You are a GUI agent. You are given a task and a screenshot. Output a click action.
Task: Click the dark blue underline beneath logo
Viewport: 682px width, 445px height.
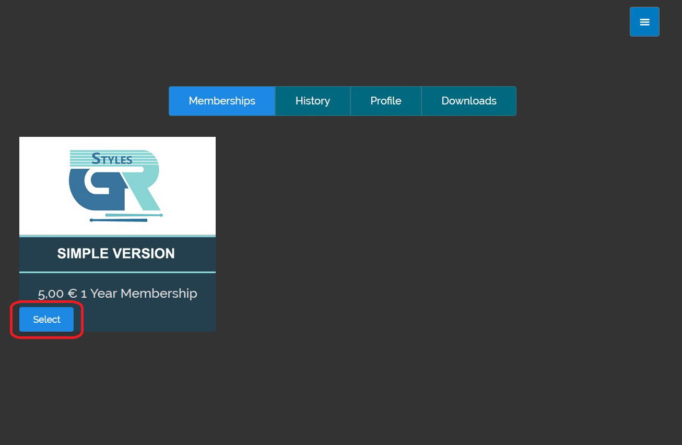[x=119, y=220]
